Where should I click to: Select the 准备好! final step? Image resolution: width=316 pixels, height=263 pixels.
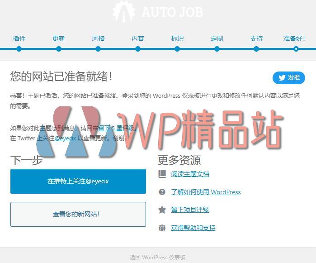coord(294,38)
